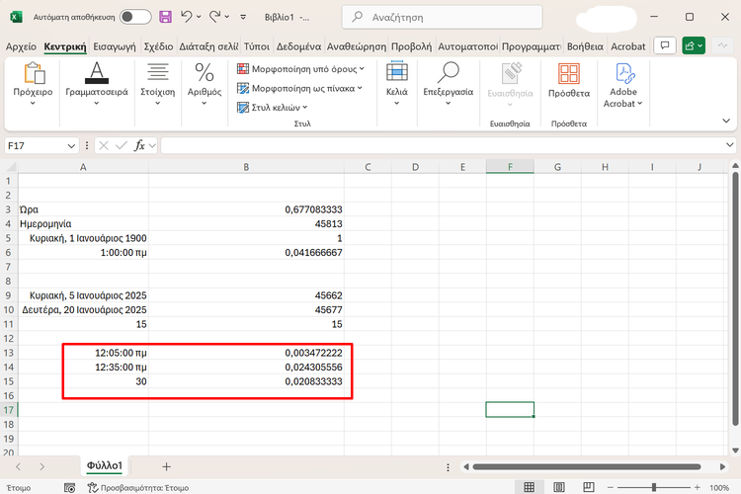Click the Πρόσθετα add-ins icon

pos(569,80)
